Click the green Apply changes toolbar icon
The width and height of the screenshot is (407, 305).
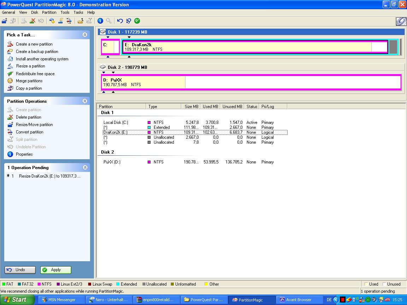coord(137,21)
